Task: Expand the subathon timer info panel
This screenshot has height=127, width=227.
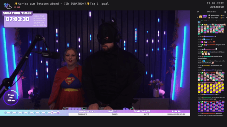Action: click(x=39, y=20)
